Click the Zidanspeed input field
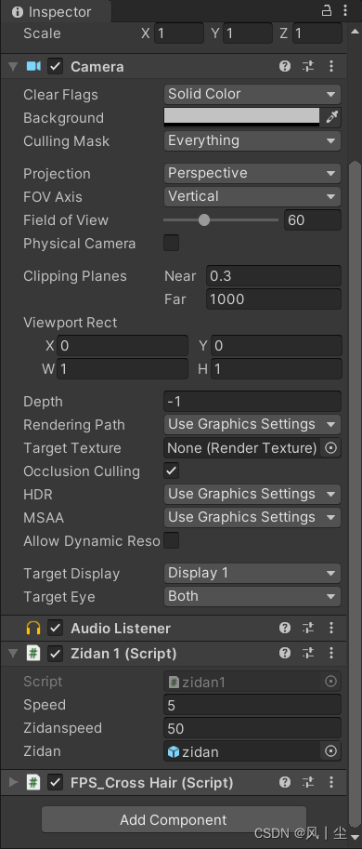Screen dimensions: 362x849 252,728
